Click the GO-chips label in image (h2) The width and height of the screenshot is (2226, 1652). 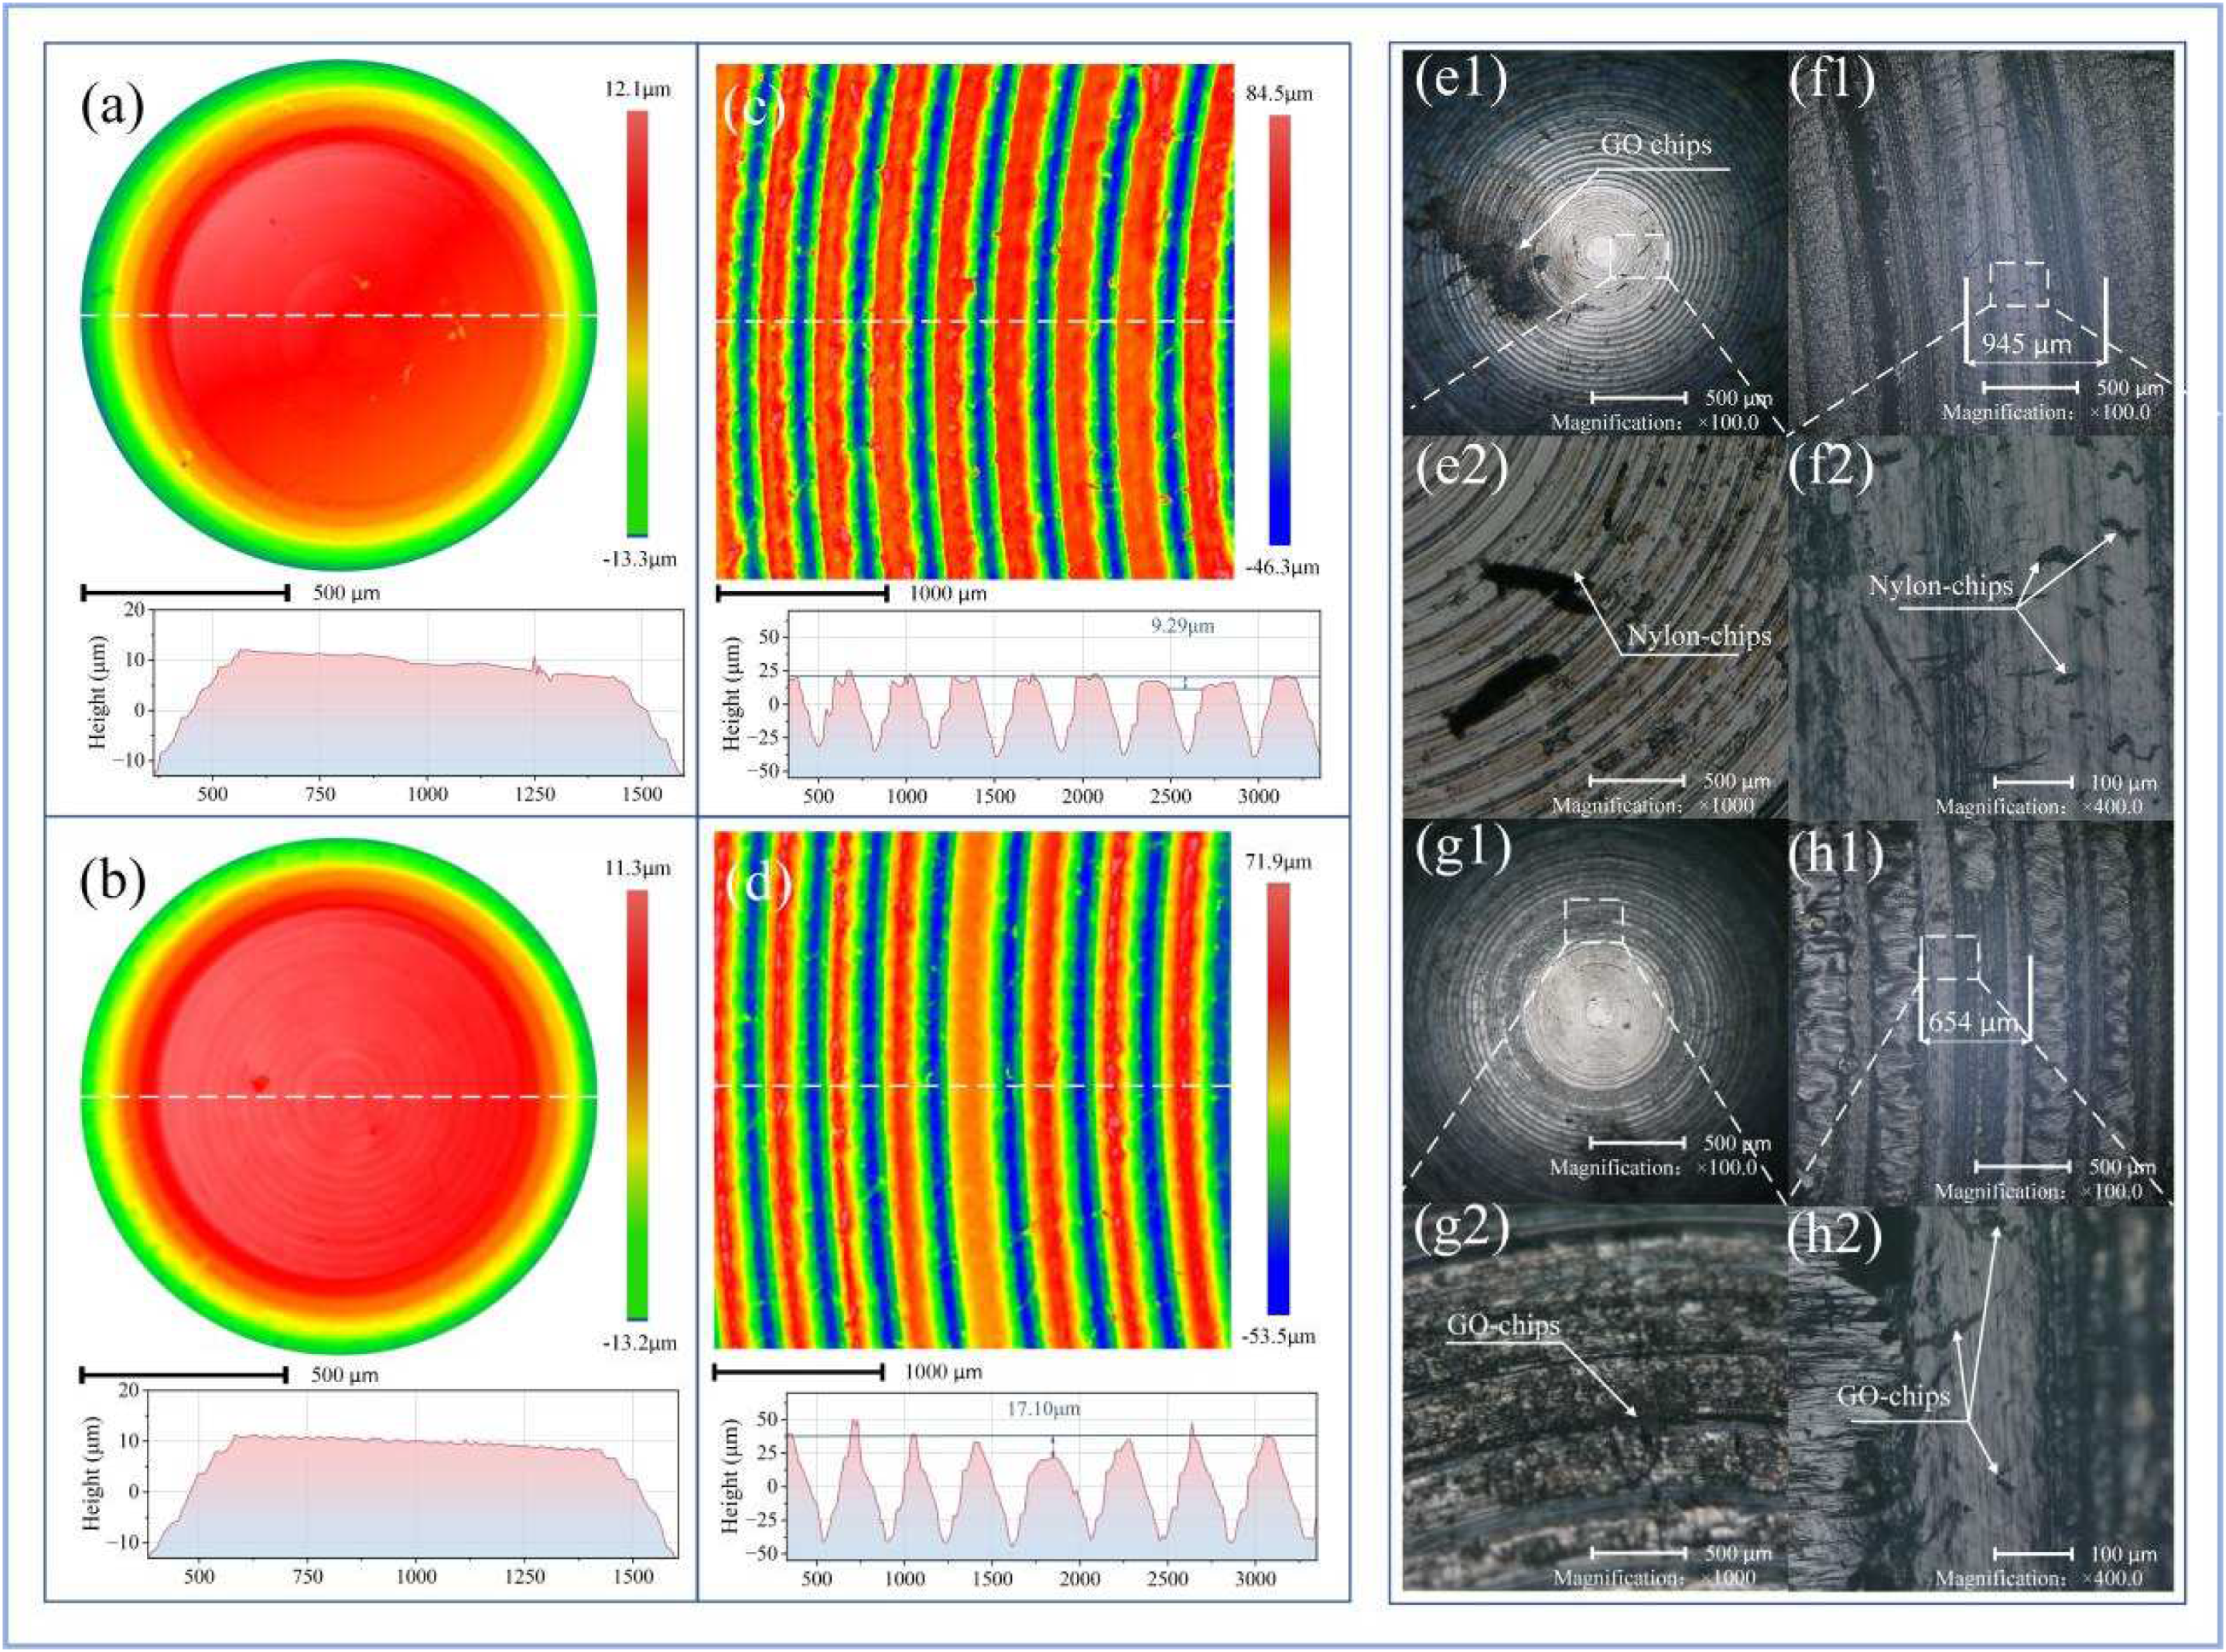[1893, 1396]
